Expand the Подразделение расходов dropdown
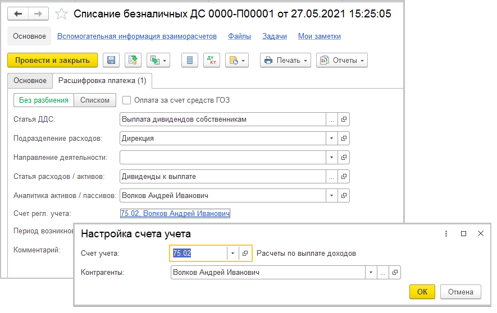 pos(331,138)
